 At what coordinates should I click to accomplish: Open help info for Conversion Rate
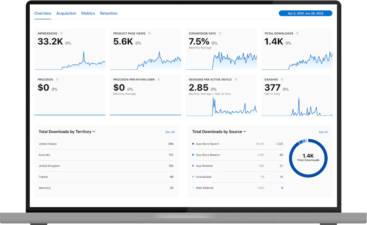220,33
